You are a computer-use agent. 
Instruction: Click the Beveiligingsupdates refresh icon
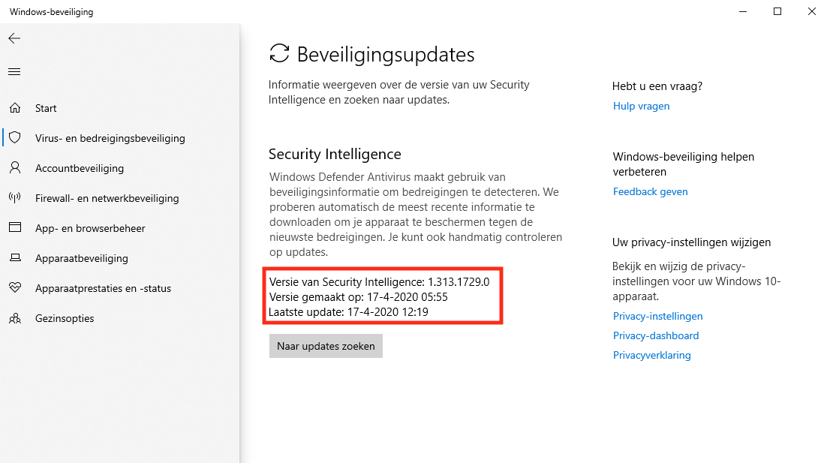tap(279, 53)
